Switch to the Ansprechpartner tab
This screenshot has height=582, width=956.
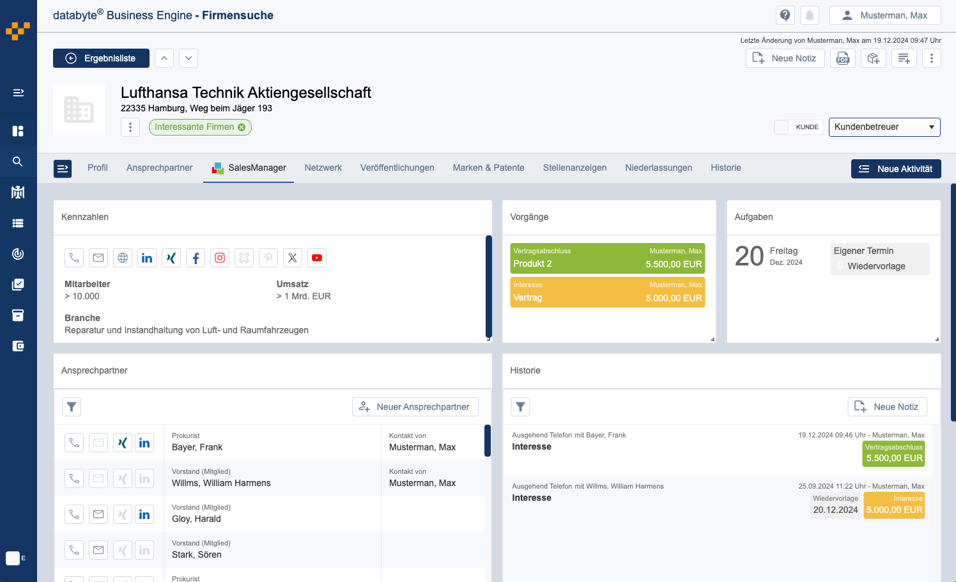(x=159, y=168)
